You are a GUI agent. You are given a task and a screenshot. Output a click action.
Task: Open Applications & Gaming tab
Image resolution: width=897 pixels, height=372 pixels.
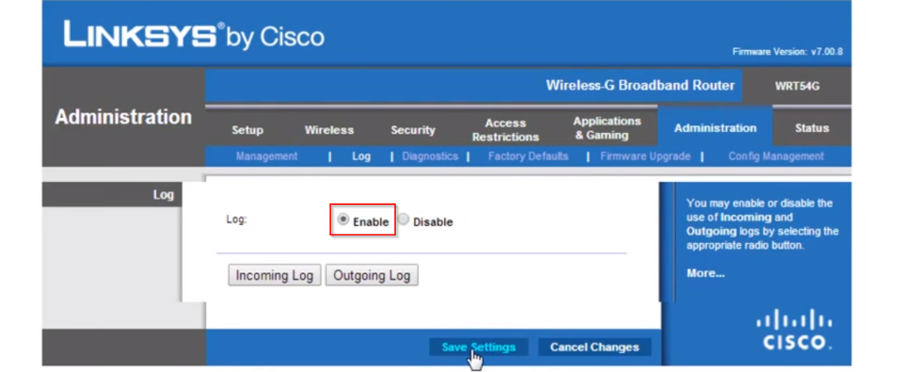[x=607, y=128]
